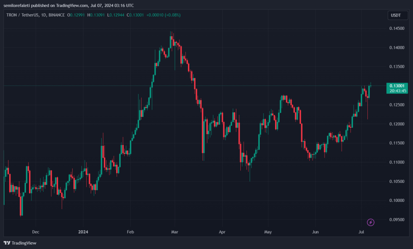
Task: Click the open price value O0.12991
Action: (76, 15)
